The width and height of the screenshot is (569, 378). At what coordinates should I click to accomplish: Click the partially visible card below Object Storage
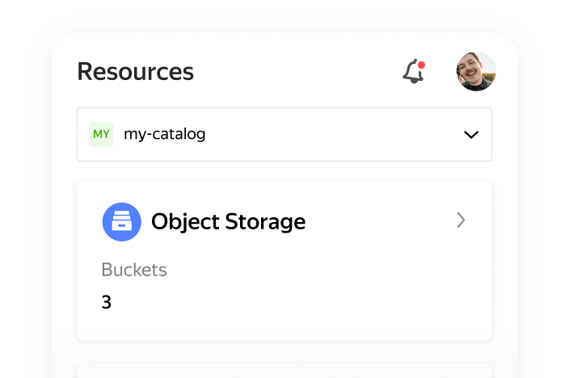(x=284, y=371)
